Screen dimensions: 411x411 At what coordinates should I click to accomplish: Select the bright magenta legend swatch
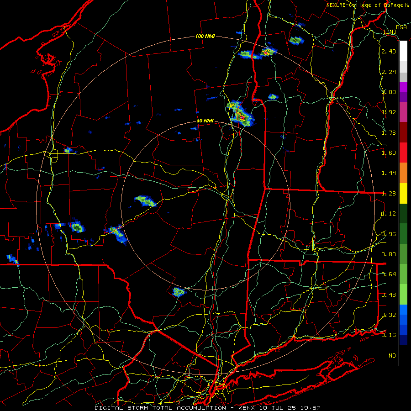coord(403,86)
